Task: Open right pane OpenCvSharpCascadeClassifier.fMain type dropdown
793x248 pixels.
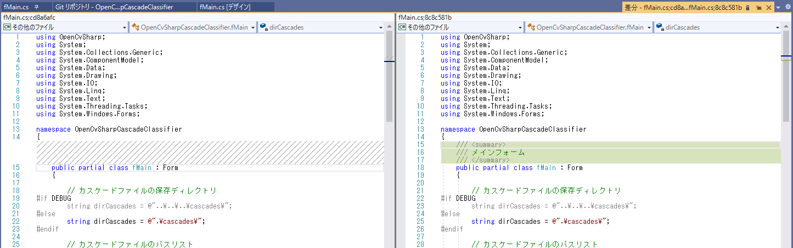Action: coord(589,27)
